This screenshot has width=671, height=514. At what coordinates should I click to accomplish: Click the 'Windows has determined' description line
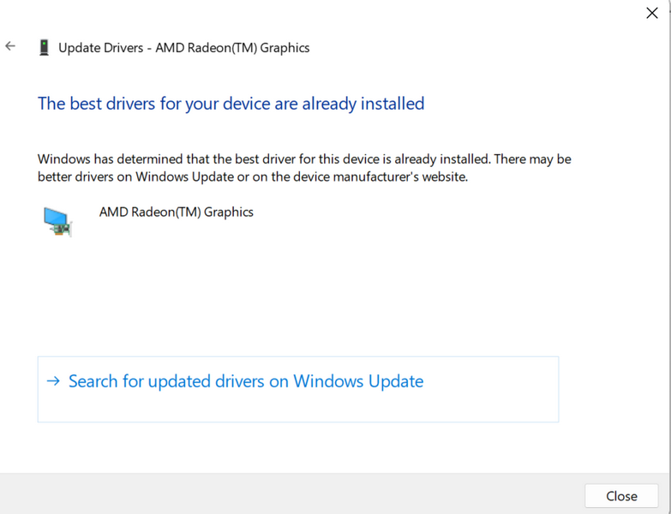coord(304,159)
